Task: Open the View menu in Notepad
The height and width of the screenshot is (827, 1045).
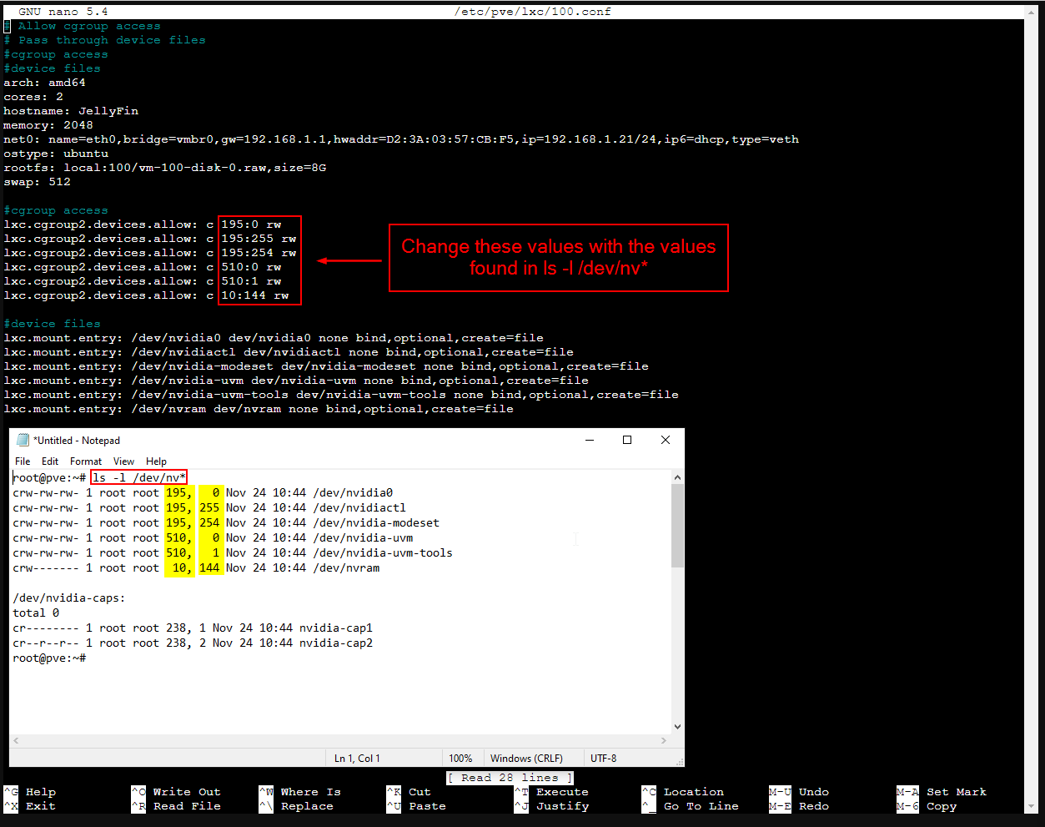Action: pyautogui.click(x=123, y=461)
